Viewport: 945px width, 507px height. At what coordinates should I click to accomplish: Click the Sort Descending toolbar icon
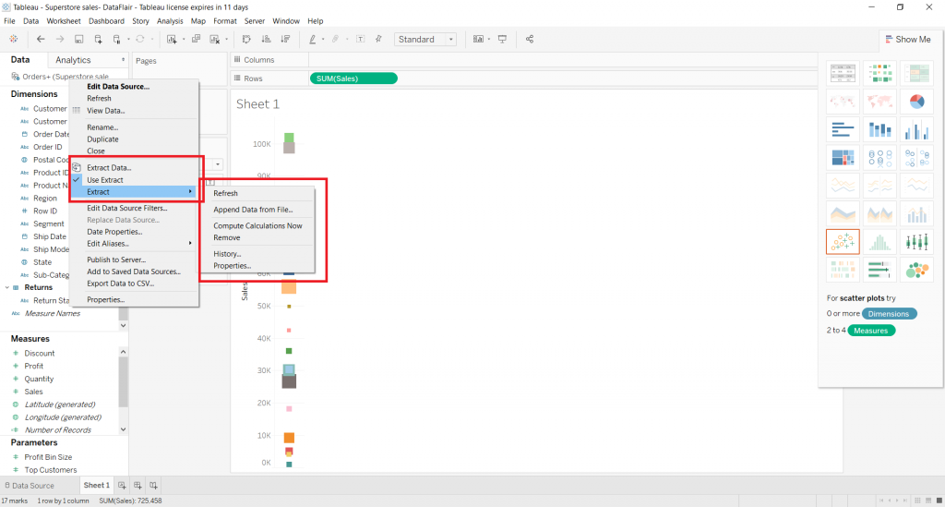point(285,39)
